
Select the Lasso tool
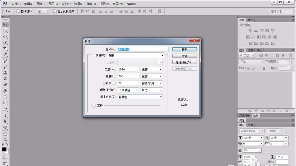(x=5, y=36)
